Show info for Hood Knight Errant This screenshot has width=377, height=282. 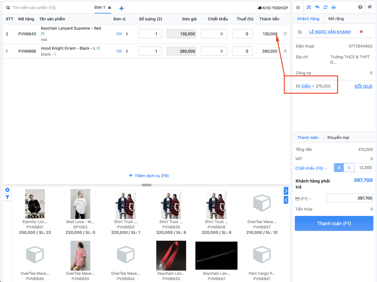pos(98,48)
